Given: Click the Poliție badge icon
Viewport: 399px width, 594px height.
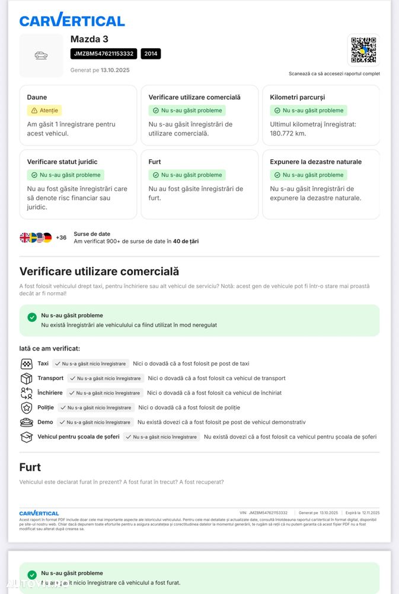Looking at the screenshot, I should [27, 407].
